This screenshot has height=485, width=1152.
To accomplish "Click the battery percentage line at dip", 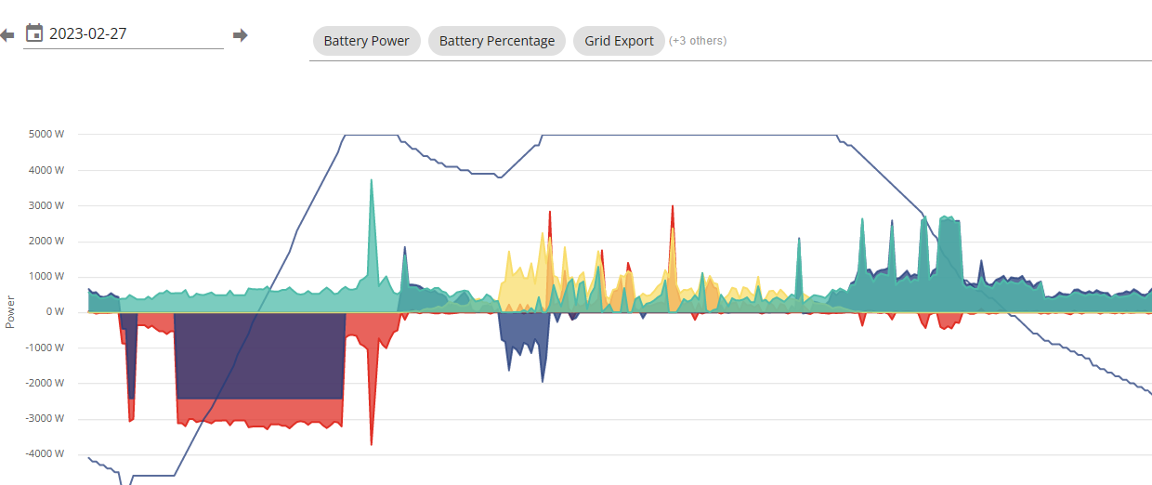I will click(x=500, y=177).
